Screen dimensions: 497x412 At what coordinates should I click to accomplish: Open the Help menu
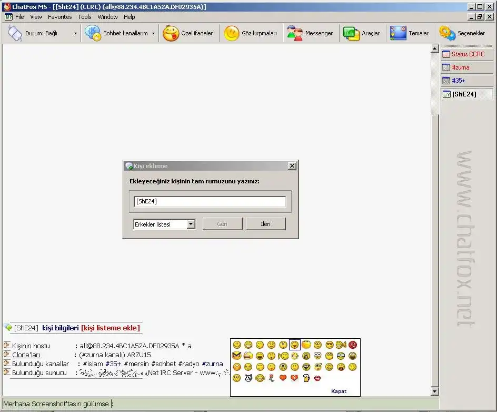pyautogui.click(x=130, y=17)
